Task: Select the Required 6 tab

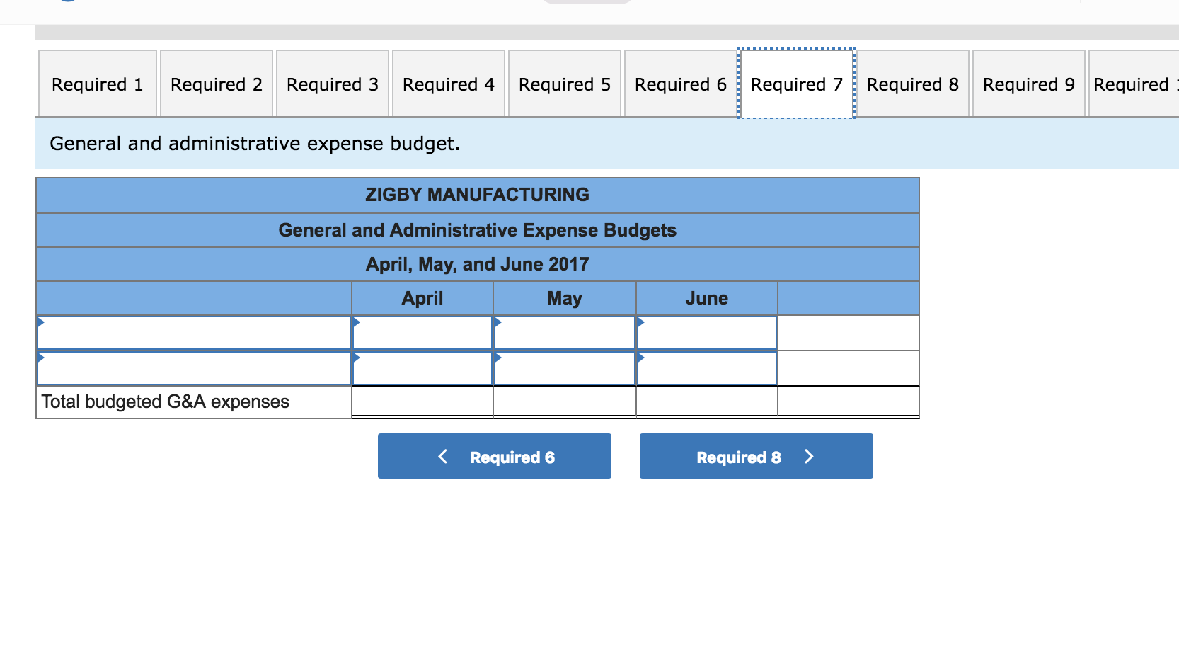Action: pos(679,84)
